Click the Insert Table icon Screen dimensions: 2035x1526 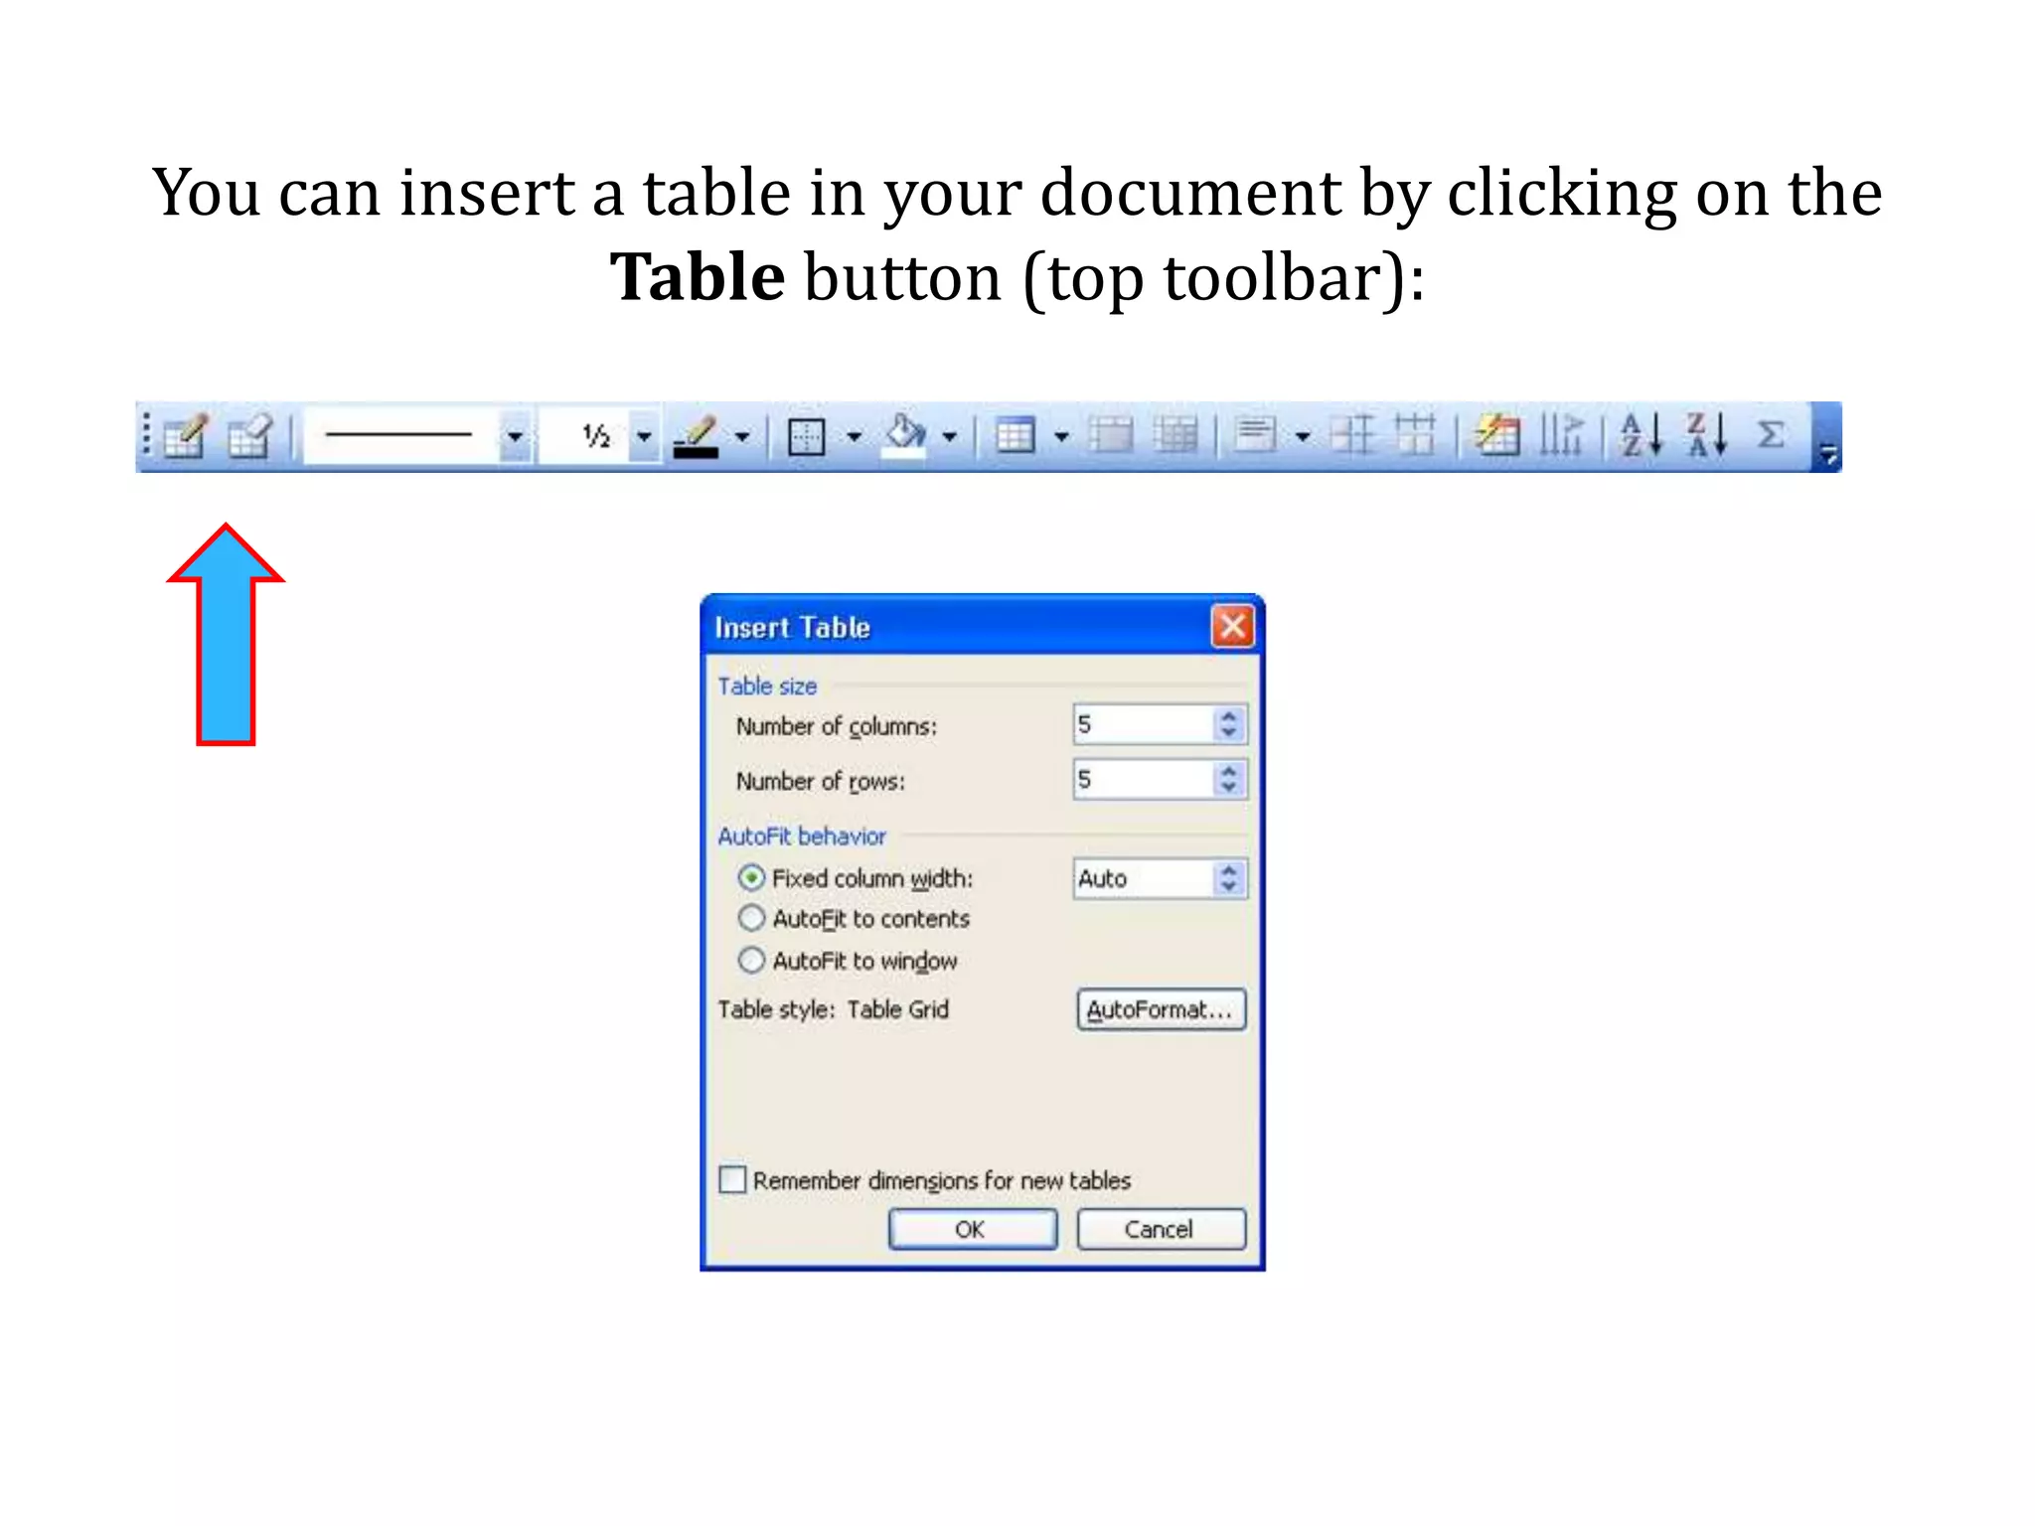click(x=1016, y=435)
